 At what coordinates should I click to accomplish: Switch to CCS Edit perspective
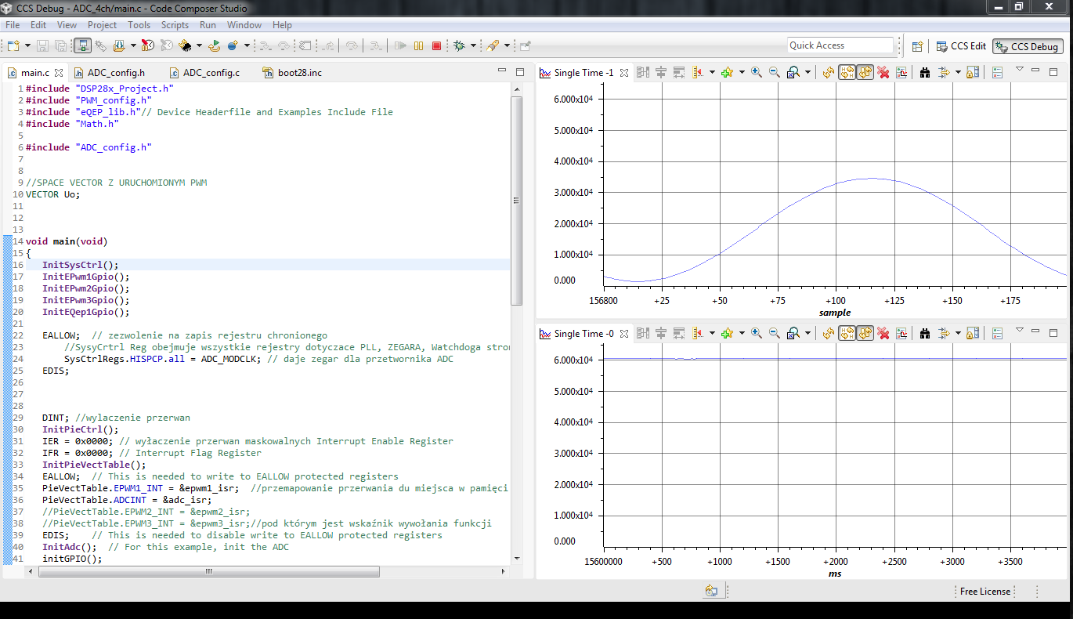point(960,46)
